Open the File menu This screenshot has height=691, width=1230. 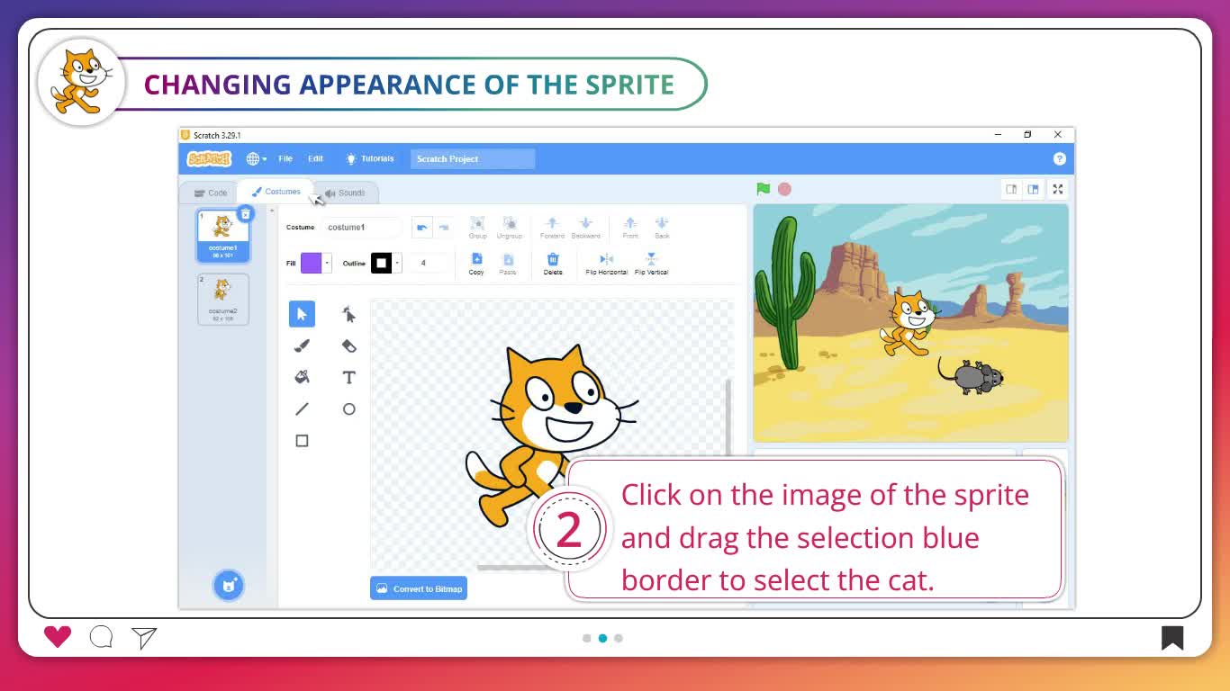tap(285, 158)
